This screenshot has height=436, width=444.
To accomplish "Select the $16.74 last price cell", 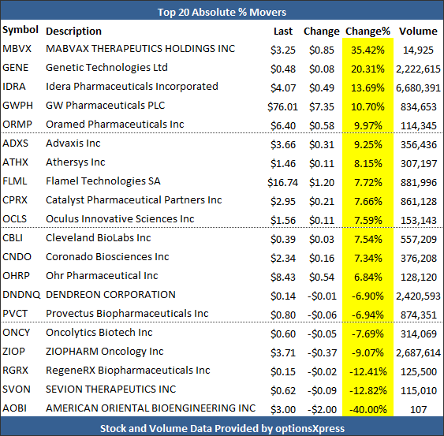I will click(x=282, y=183).
